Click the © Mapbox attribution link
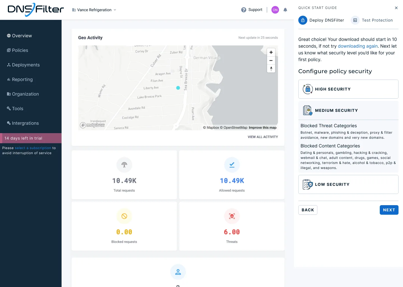The image size is (403, 287). [211, 128]
